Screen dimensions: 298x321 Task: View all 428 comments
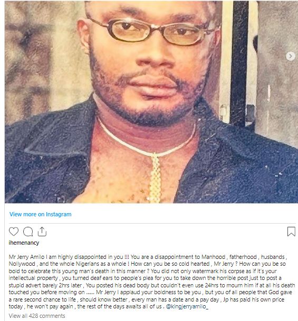(x=37, y=316)
